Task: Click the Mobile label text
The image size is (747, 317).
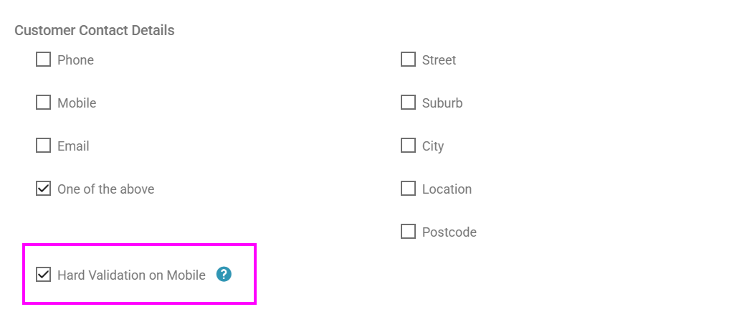Action: (77, 103)
